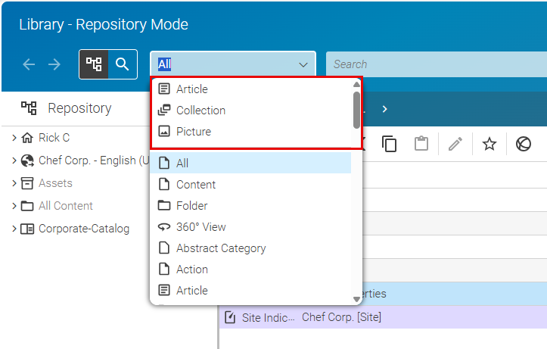Click the Article icon in top list
This screenshot has width=547, height=349.
point(164,89)
